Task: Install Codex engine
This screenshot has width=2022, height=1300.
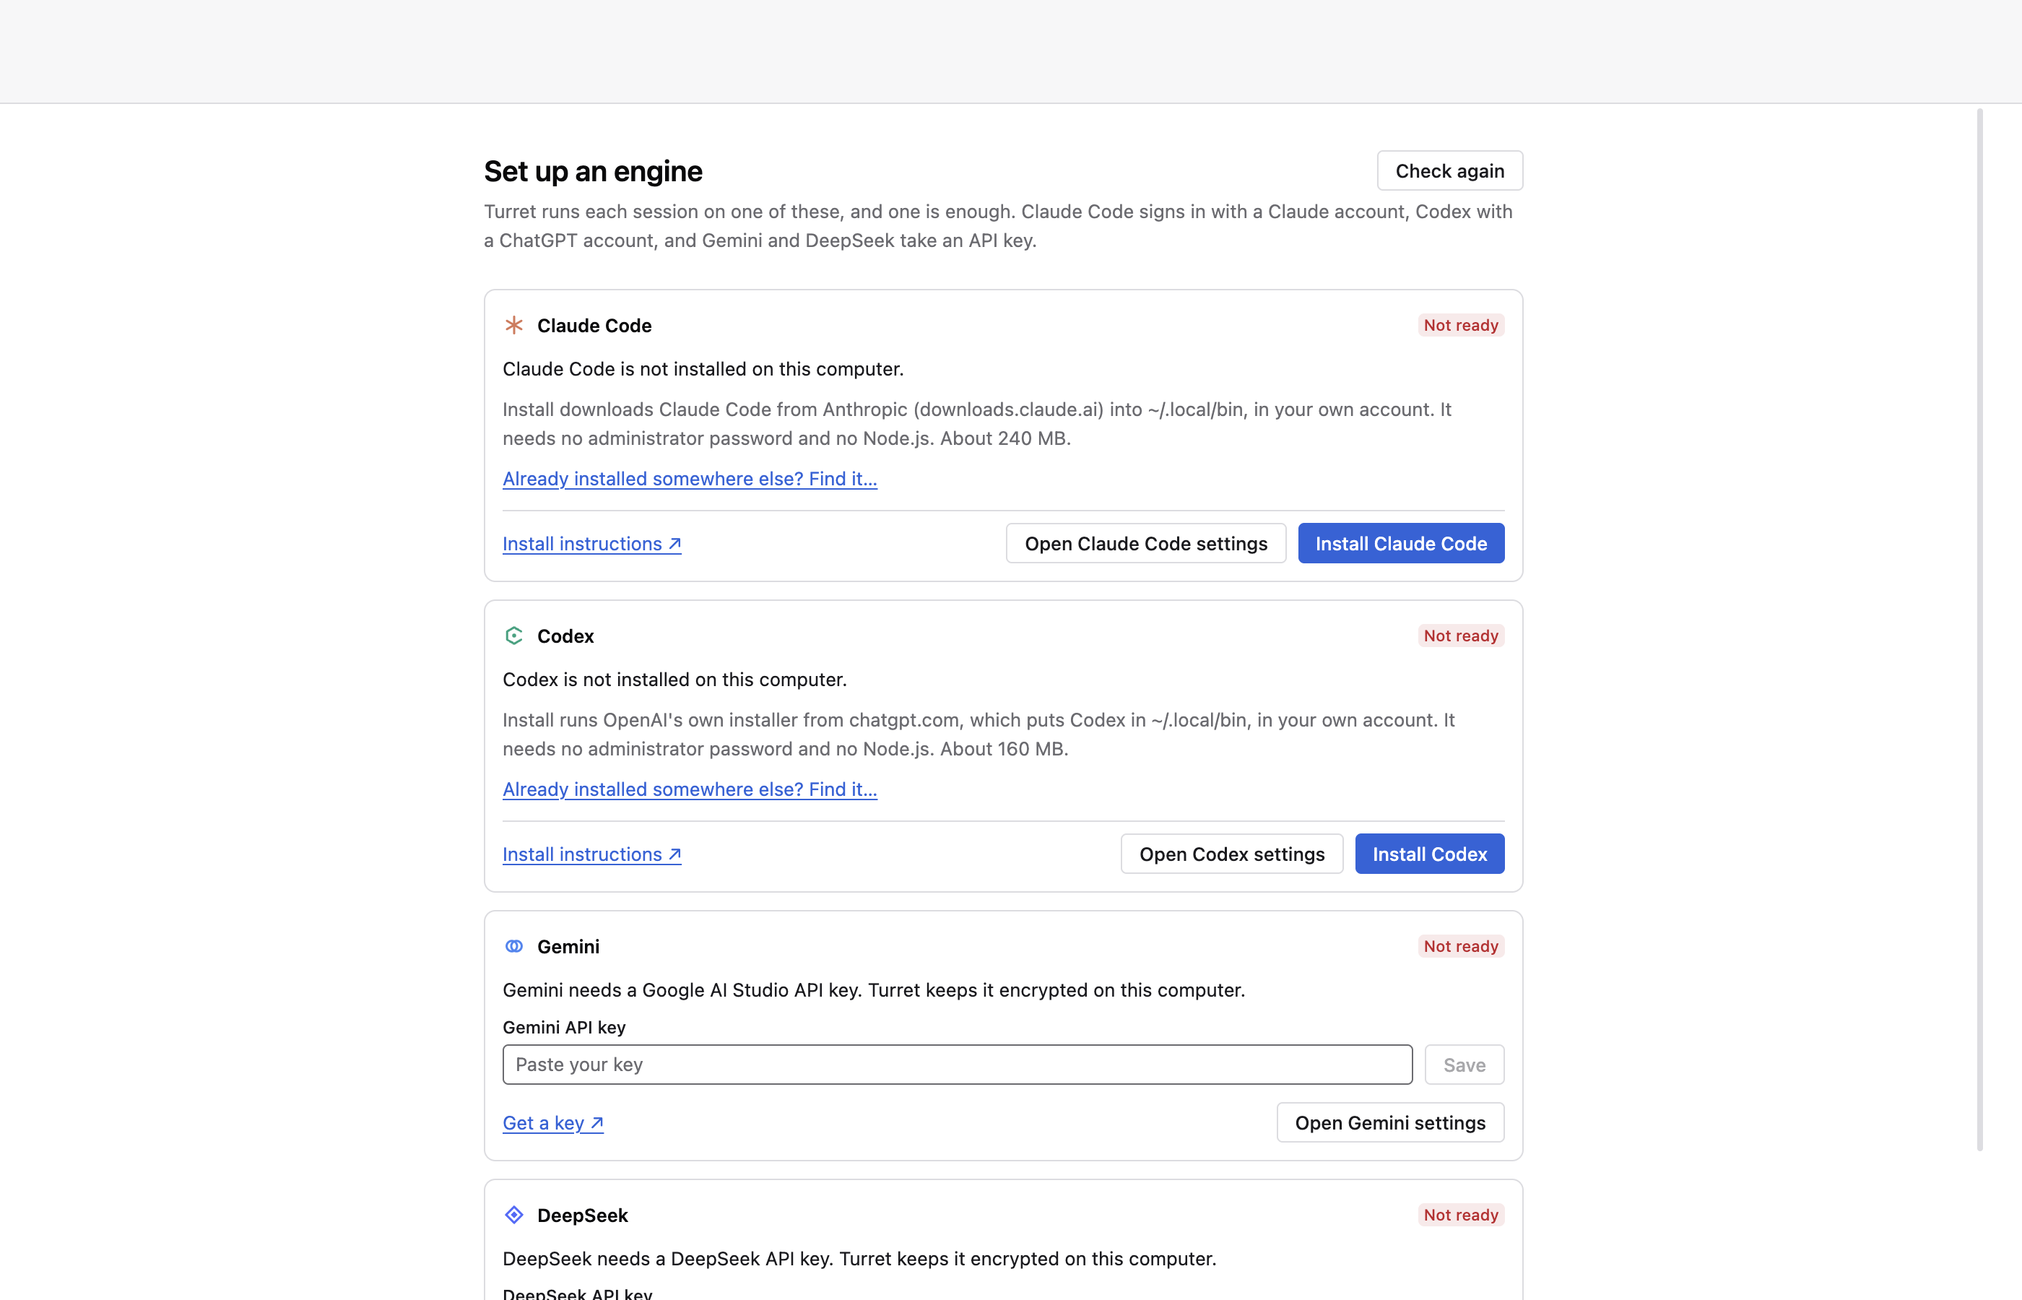Action: pos(1430,854)
